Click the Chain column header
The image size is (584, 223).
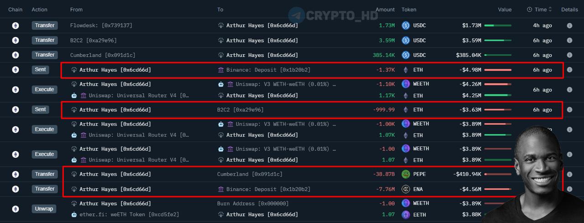(16, 10)
